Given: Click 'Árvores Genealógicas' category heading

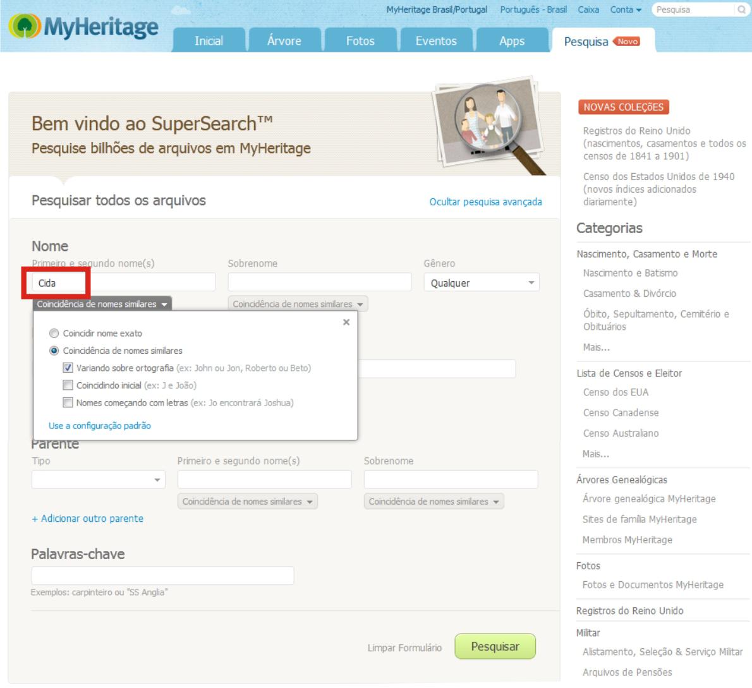Looking at the screenshot, I should 622,480.
